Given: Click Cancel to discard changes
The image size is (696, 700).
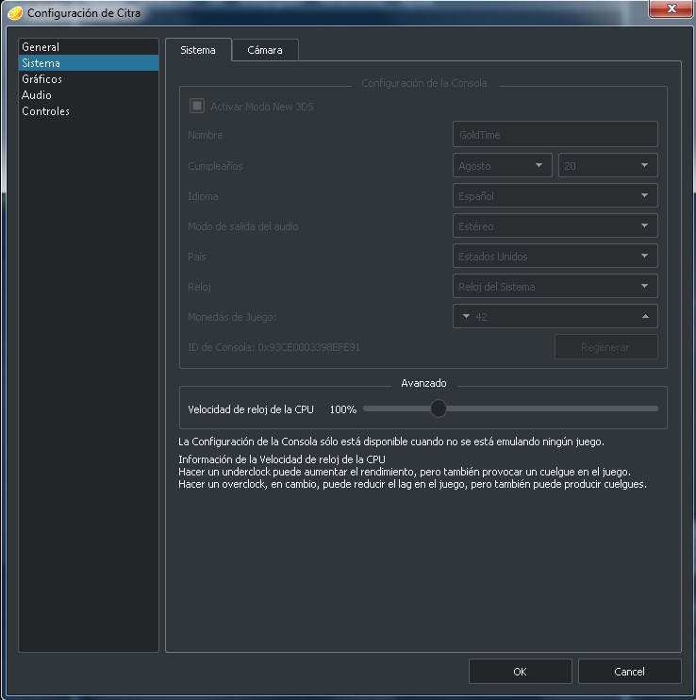Looking at the screenshot, I should tap(630, 672).
